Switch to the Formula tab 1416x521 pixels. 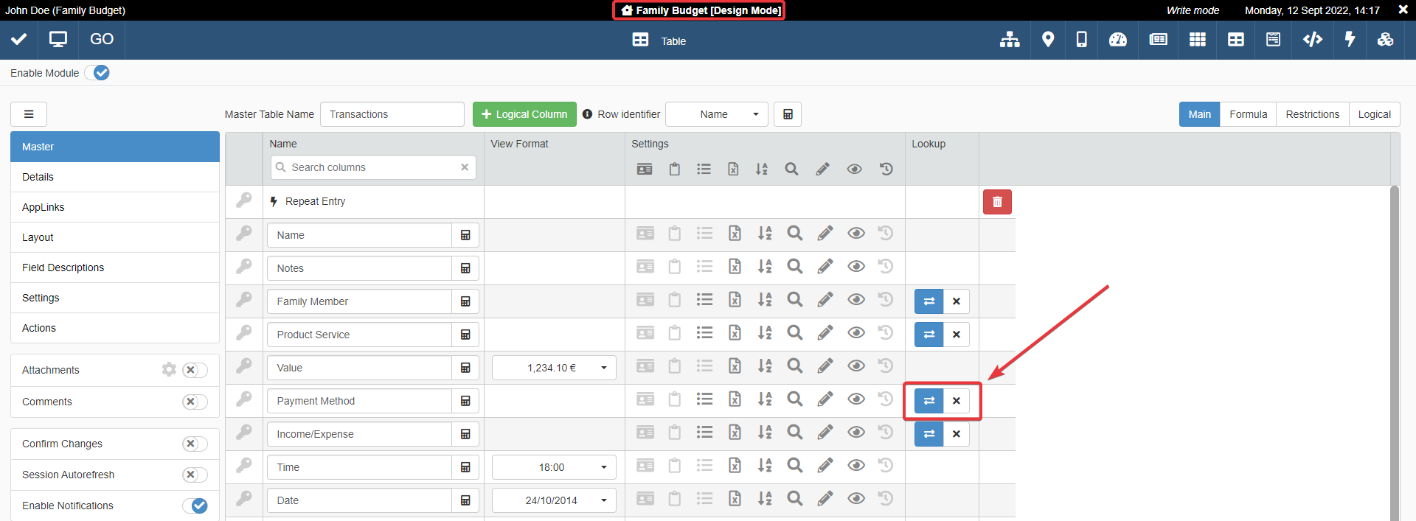(1248, 114)
